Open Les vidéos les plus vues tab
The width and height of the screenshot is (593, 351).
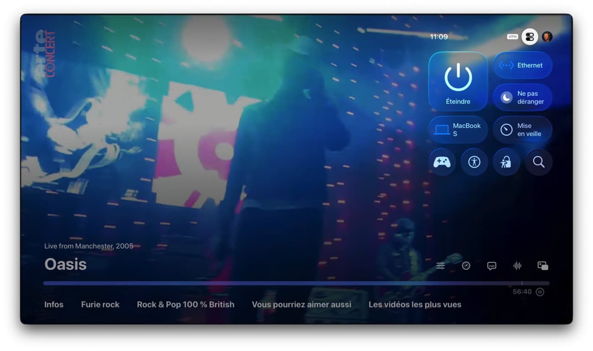(415, 304)
